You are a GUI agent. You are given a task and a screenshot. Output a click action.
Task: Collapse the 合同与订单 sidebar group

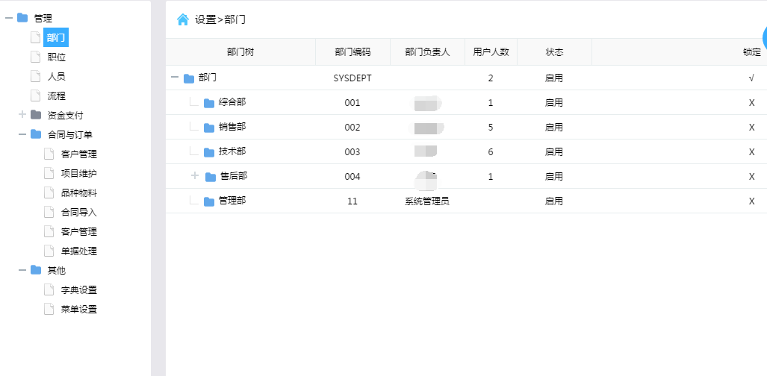point(22,134)
